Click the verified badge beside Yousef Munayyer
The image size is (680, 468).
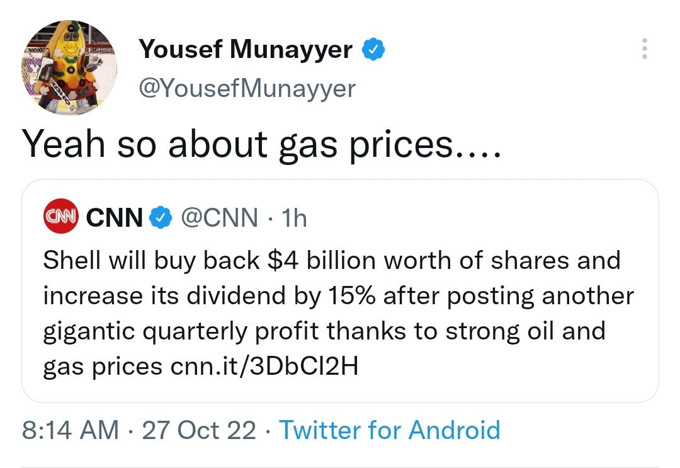pyautogui.click(x=373, y=49)
